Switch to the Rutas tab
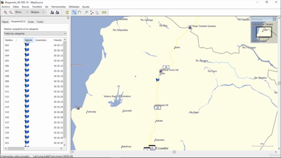281x158 pixels. 31,22
